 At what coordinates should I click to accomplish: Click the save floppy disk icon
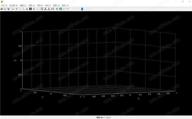click(x=5, y=9)
